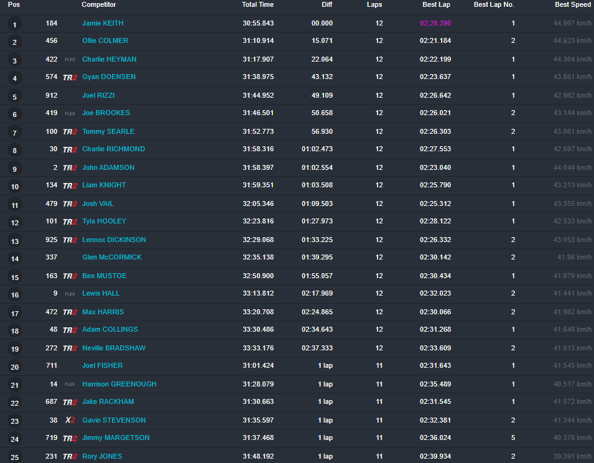The height and width of the screenshot is (463, 594).
Task: Click the Diff column header
Action: [327, 5]
